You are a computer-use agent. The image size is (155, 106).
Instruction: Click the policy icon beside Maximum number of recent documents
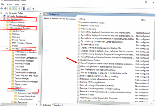pos(78,79)
